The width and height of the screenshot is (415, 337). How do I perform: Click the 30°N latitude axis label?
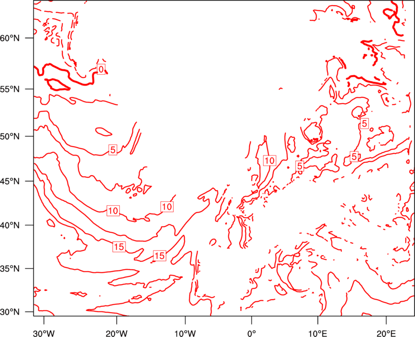(10, 312)
